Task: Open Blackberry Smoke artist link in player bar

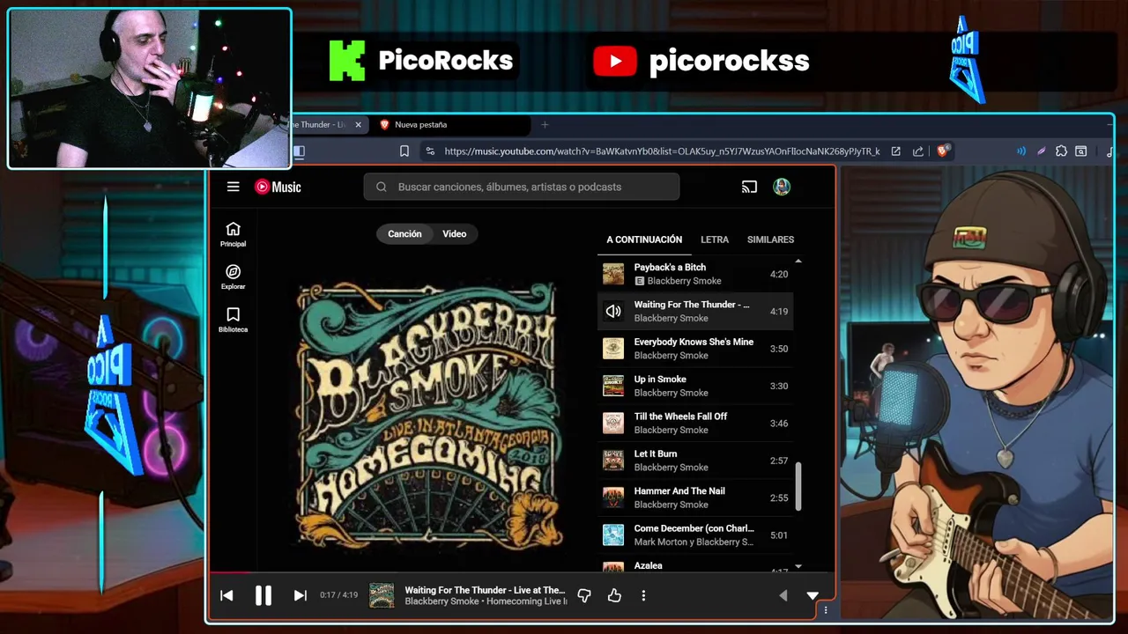Action: click(442, 602)
